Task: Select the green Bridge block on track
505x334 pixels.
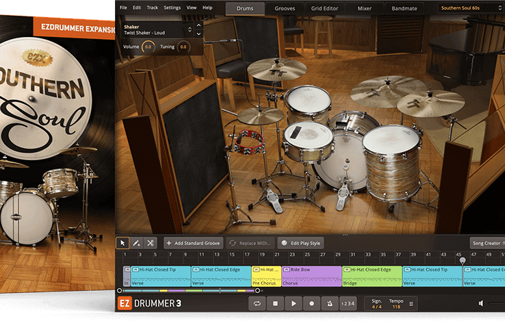Action: pyautogui.click(x=372, y=276)
